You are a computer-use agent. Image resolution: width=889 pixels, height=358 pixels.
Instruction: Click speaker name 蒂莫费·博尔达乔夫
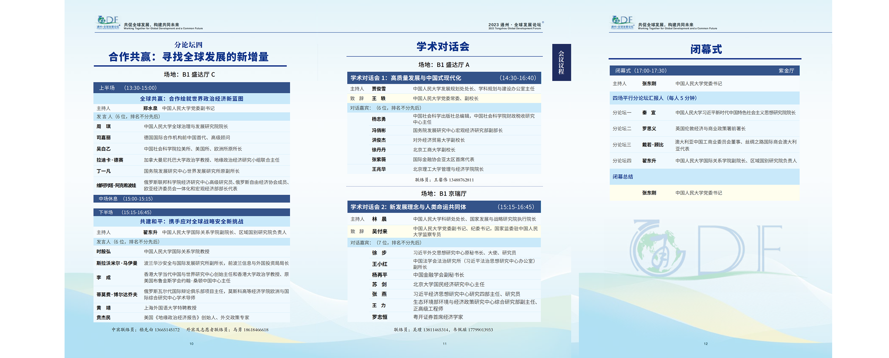(x=117, y=294)
